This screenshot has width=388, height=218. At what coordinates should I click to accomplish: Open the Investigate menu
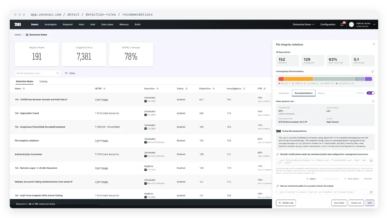51,24
